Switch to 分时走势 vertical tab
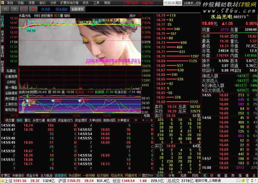Image resolution: width=258 pixels, height=184 pixels. 3,21
